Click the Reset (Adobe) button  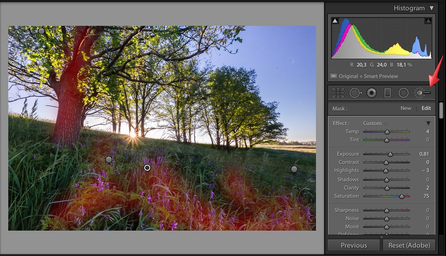(409, 245)
